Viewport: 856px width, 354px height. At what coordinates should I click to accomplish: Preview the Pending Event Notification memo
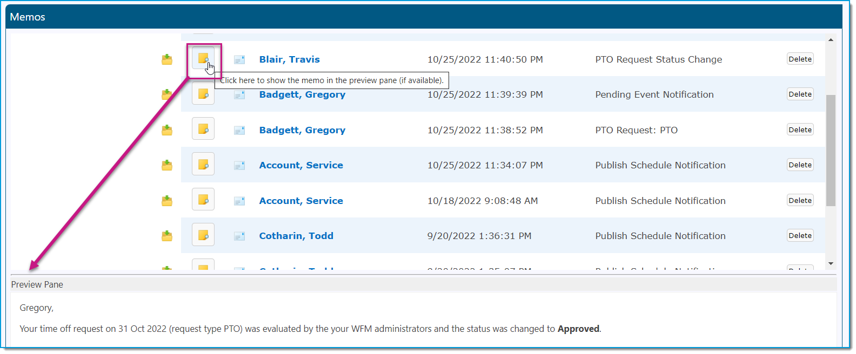[203, 94]
